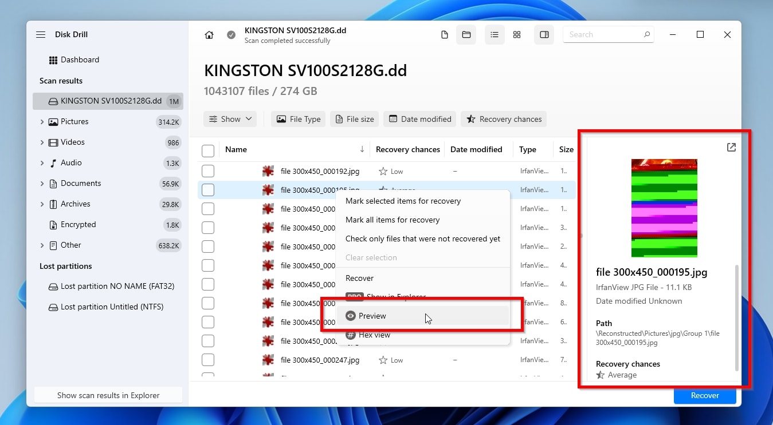Choose Preview in the context menu
Screen dimensions: 773x425
click(423, 316)
